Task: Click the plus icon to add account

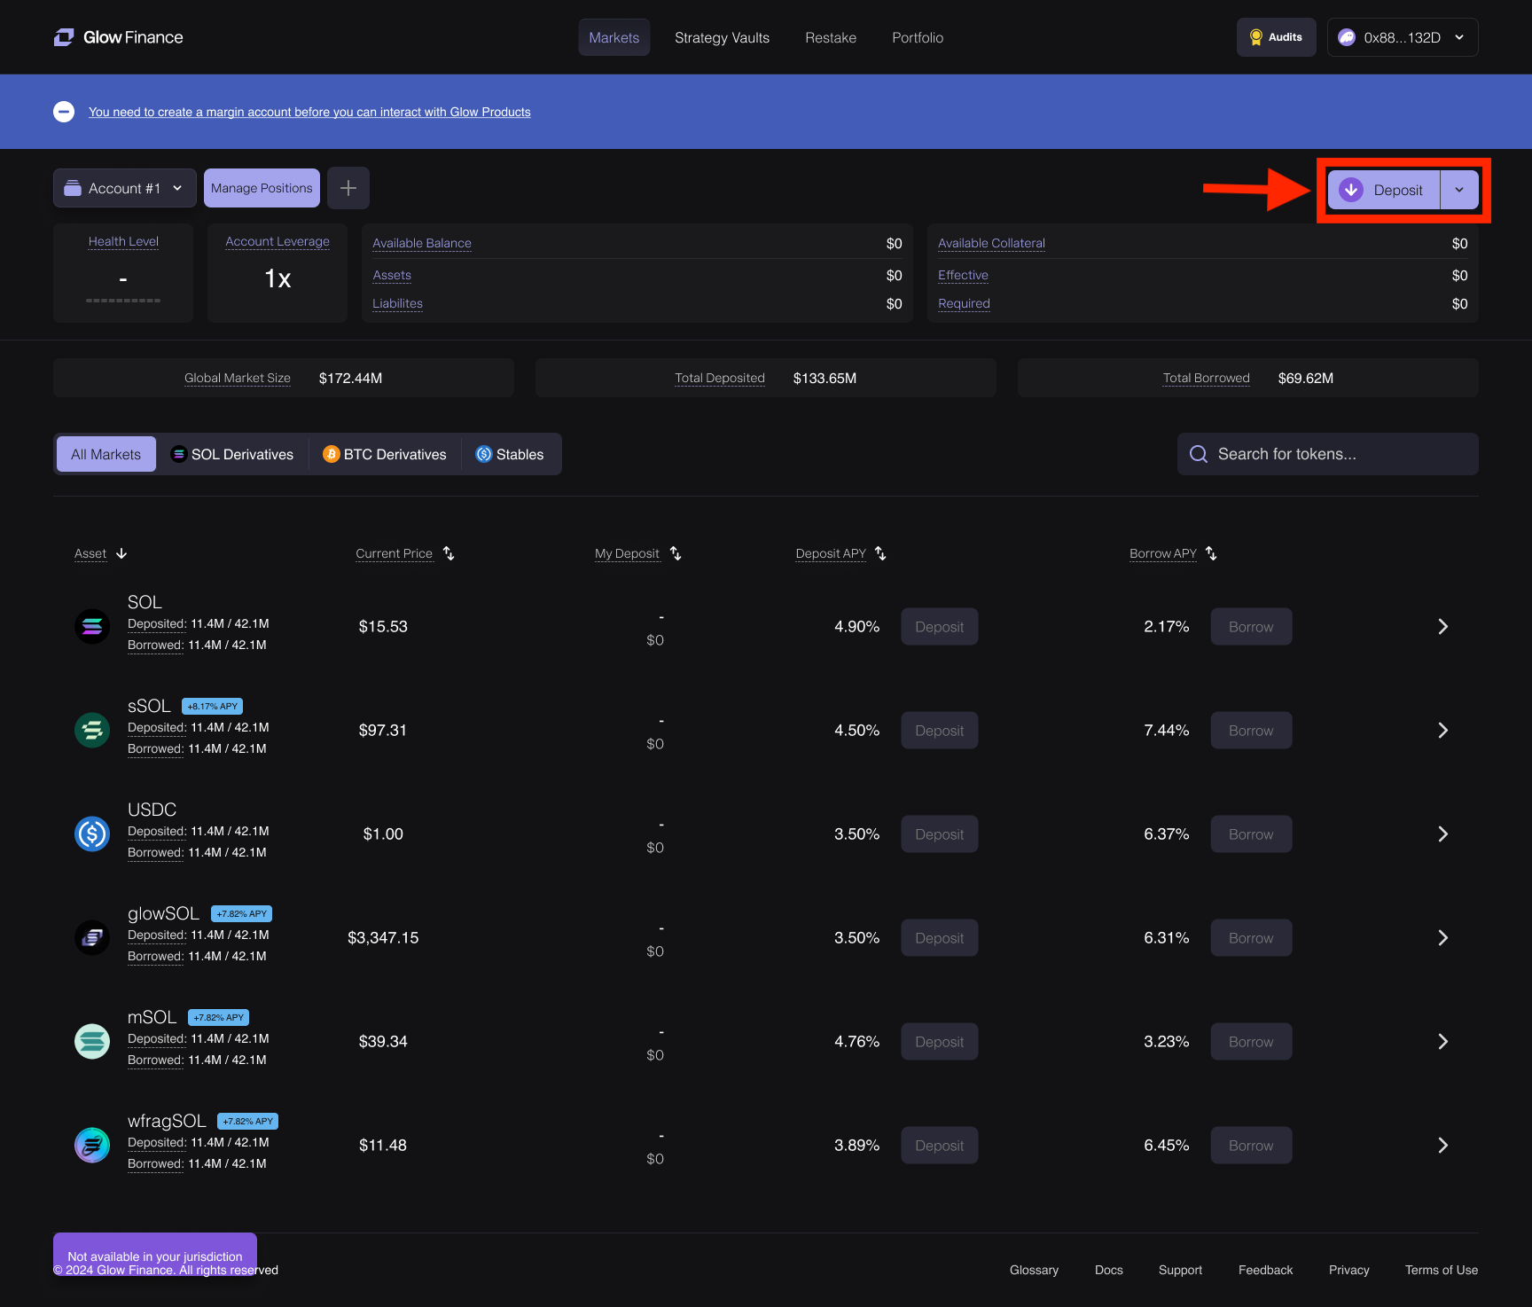Action: (x=348, y=188)
